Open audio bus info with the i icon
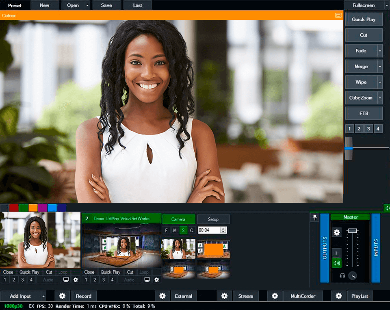 pos(336,253)
